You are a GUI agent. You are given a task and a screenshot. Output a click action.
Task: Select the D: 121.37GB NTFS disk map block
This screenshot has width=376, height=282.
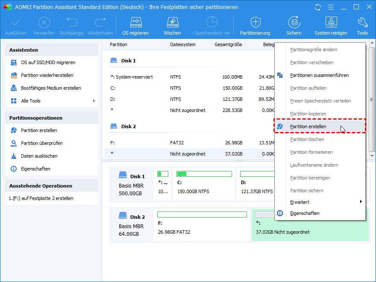click(x=256, y=184)
